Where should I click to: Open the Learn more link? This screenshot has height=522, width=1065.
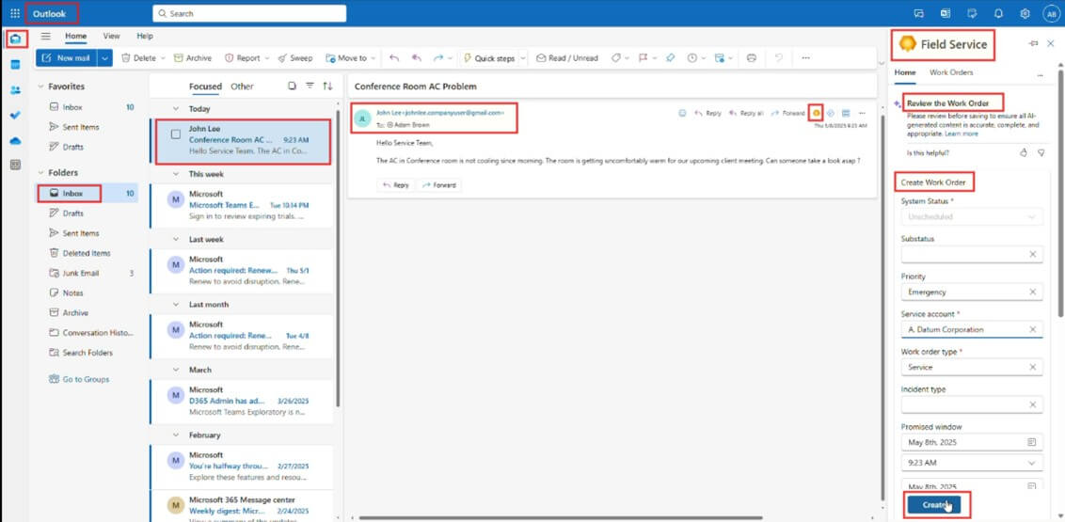point(962,134)
